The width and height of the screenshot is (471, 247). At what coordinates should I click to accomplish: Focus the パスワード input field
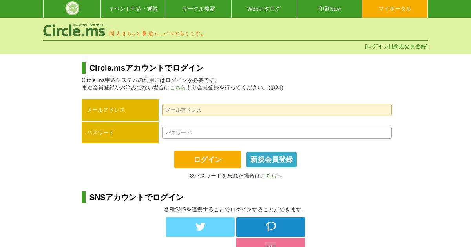coord(277,133)
